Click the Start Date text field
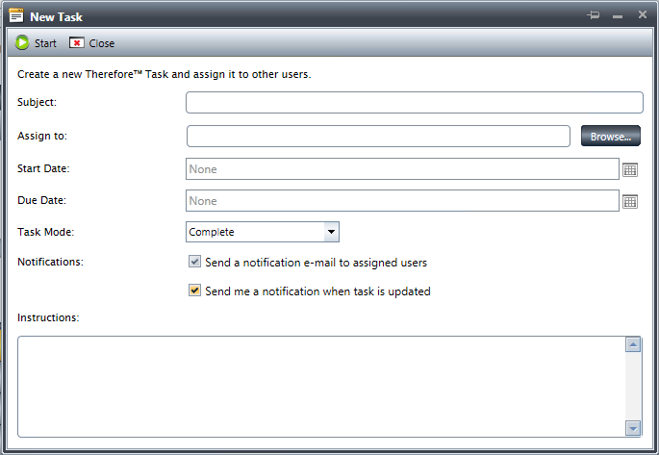This screenshot has width=659, height=455. pyautogui.click(x=401, y=169)
